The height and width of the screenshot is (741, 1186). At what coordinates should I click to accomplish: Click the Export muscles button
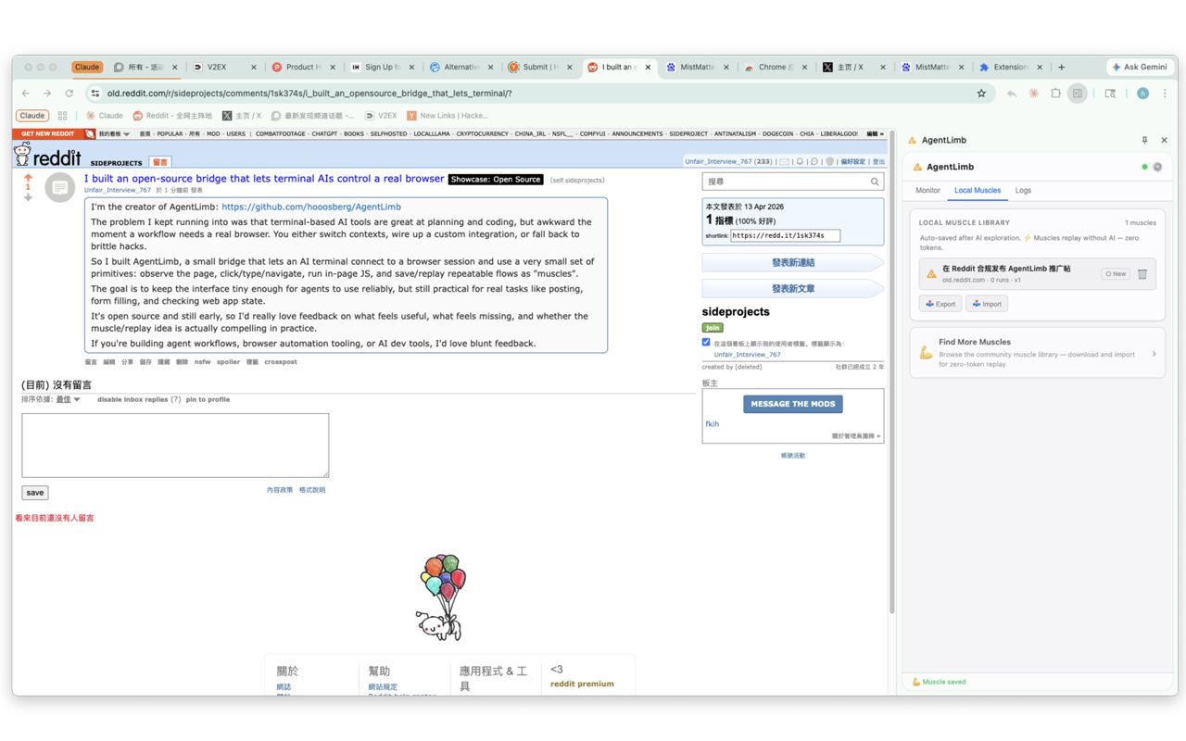(x=940, y=304)
